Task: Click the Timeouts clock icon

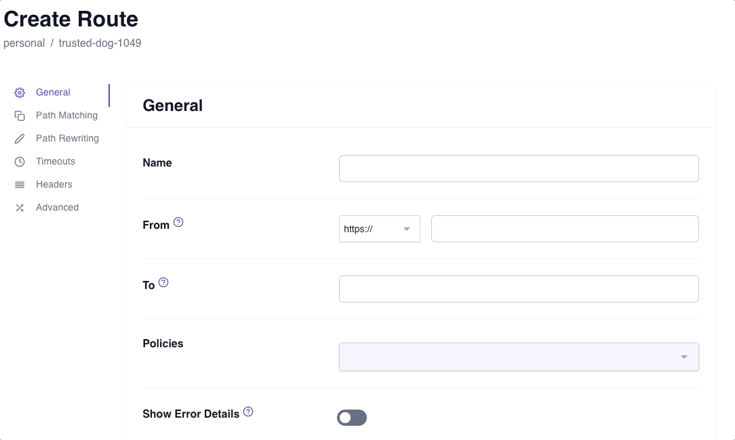Action: tap(20, 162)
